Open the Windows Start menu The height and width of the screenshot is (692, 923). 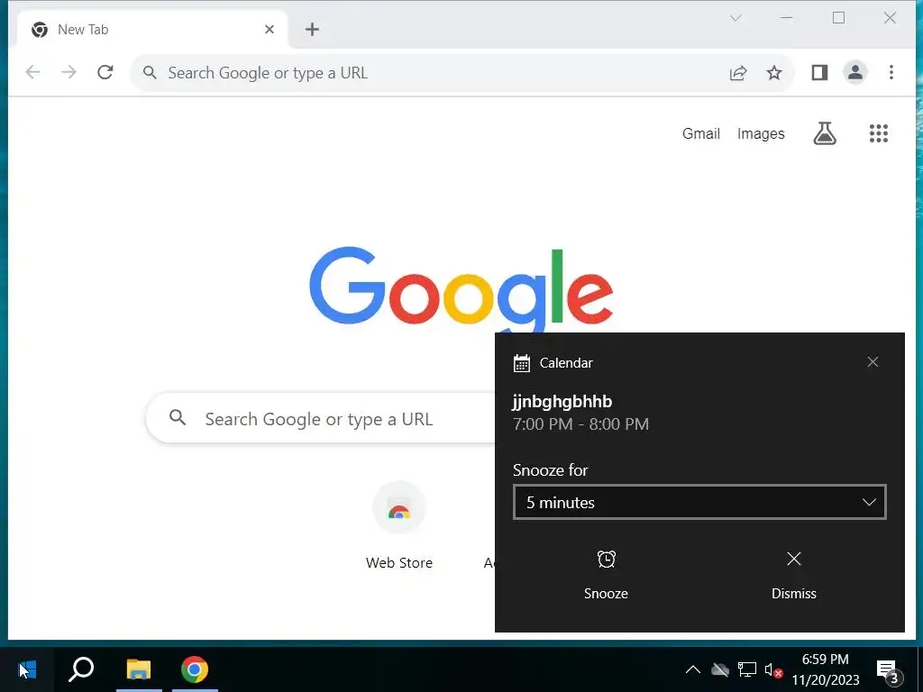click(x=27, y=669)
